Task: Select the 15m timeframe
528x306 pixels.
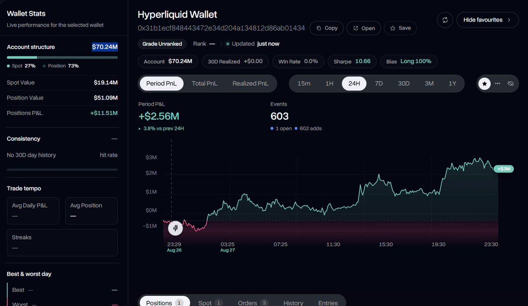Action: point(304,83)
